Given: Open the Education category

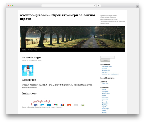Looking at the screenshot, I should pyautogui.click(x=105, y=103).
